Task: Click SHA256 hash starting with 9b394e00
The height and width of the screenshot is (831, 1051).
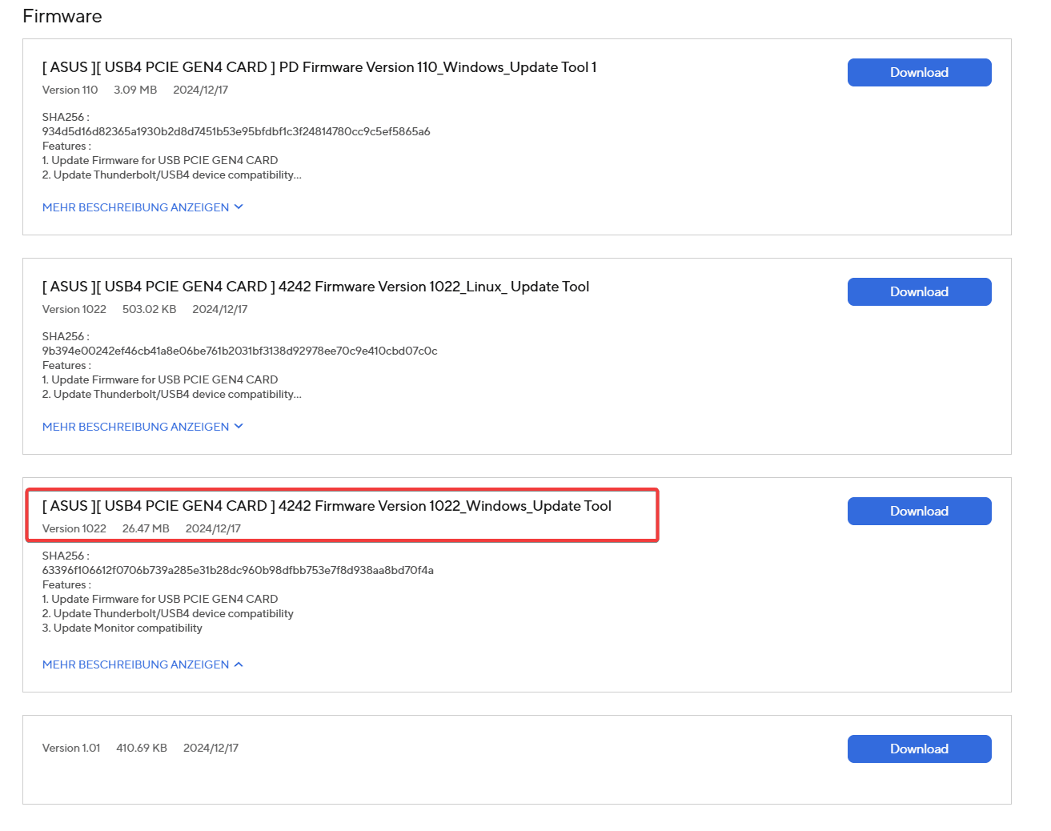Action: (239, 351)
